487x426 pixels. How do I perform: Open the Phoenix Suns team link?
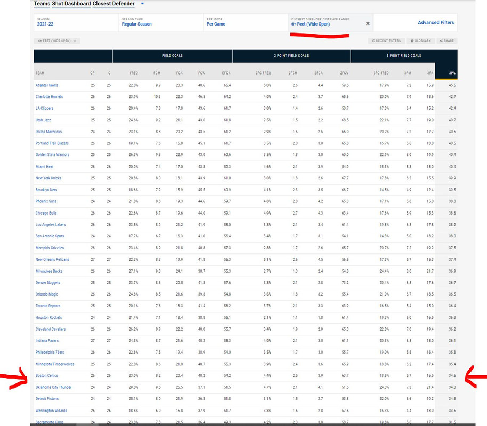tap(46, 201)
